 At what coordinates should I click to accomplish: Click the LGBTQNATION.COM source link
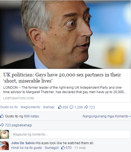coord(18,98)
